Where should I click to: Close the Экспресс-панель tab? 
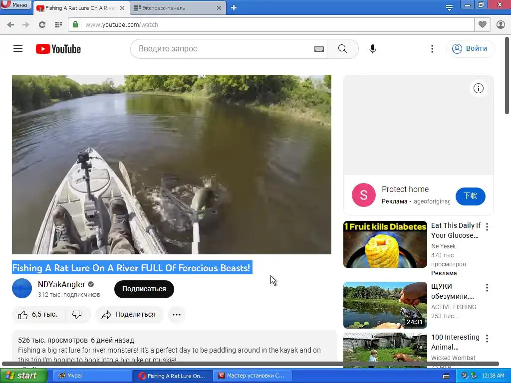(219, 8)
